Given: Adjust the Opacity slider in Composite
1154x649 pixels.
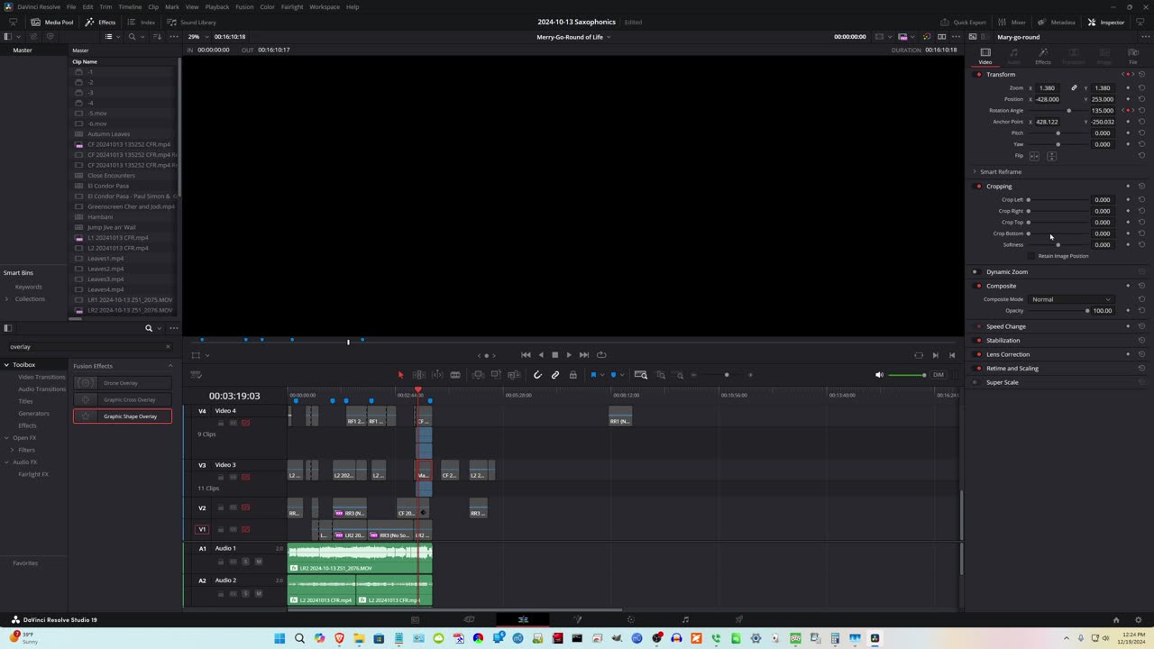Looking at the screenshot, I should click(1058, 311).
